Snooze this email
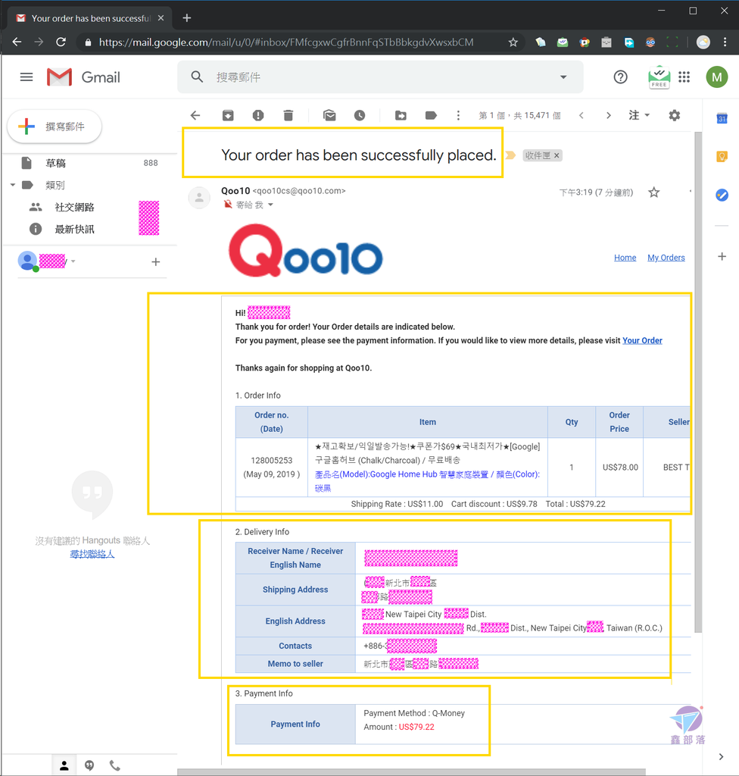 (x=360, y=115)
